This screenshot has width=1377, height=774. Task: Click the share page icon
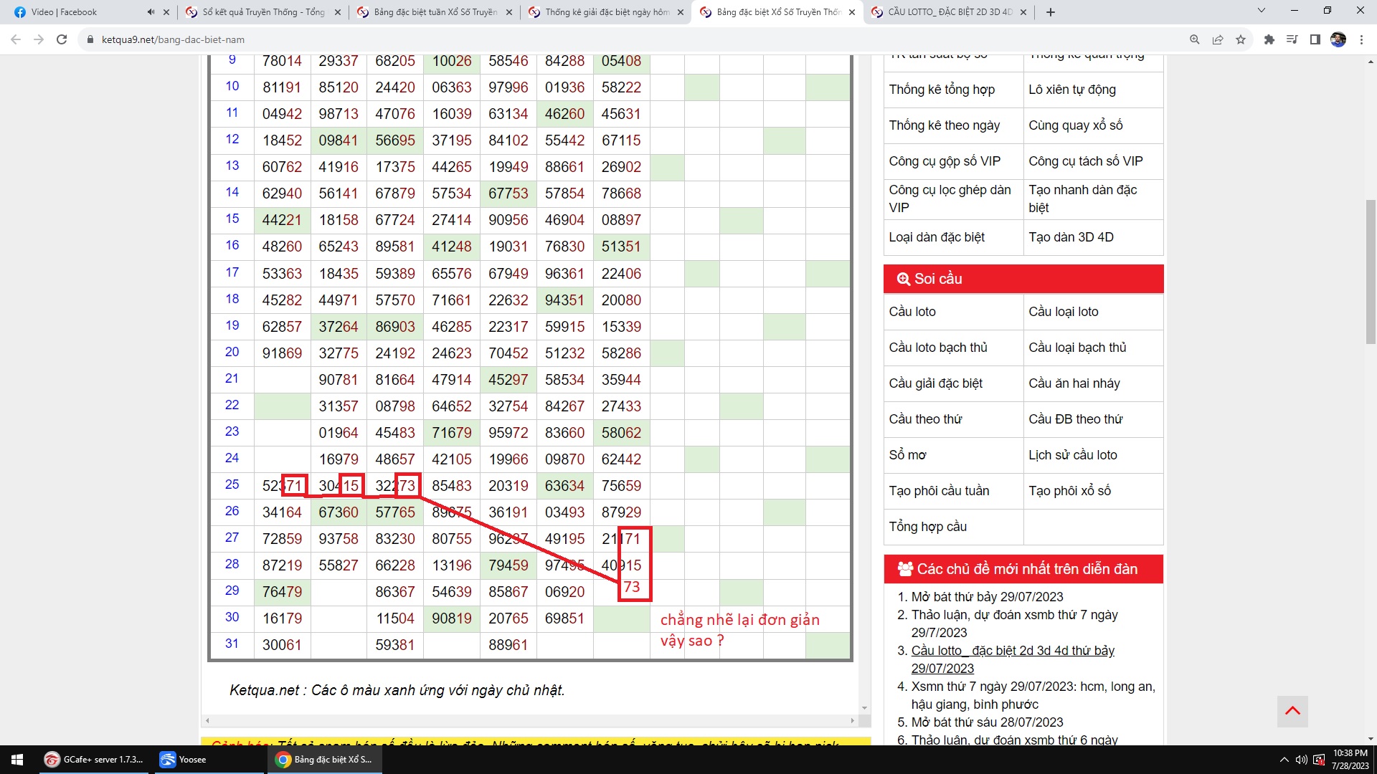click(1218, 39)
